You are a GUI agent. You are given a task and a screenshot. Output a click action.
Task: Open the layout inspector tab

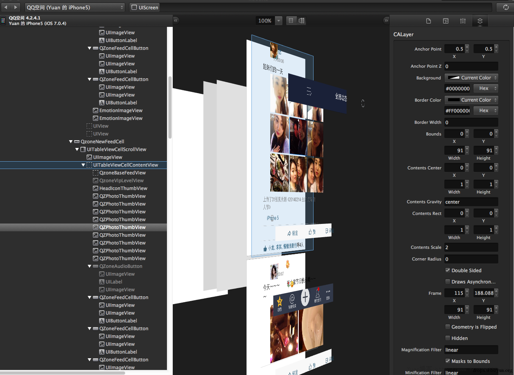click(x=446, y=21)
